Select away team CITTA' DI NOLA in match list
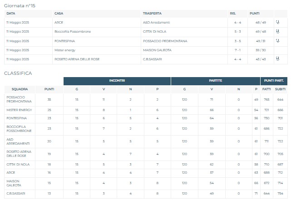This screenshot has height=200, width=296. (155, 31)
